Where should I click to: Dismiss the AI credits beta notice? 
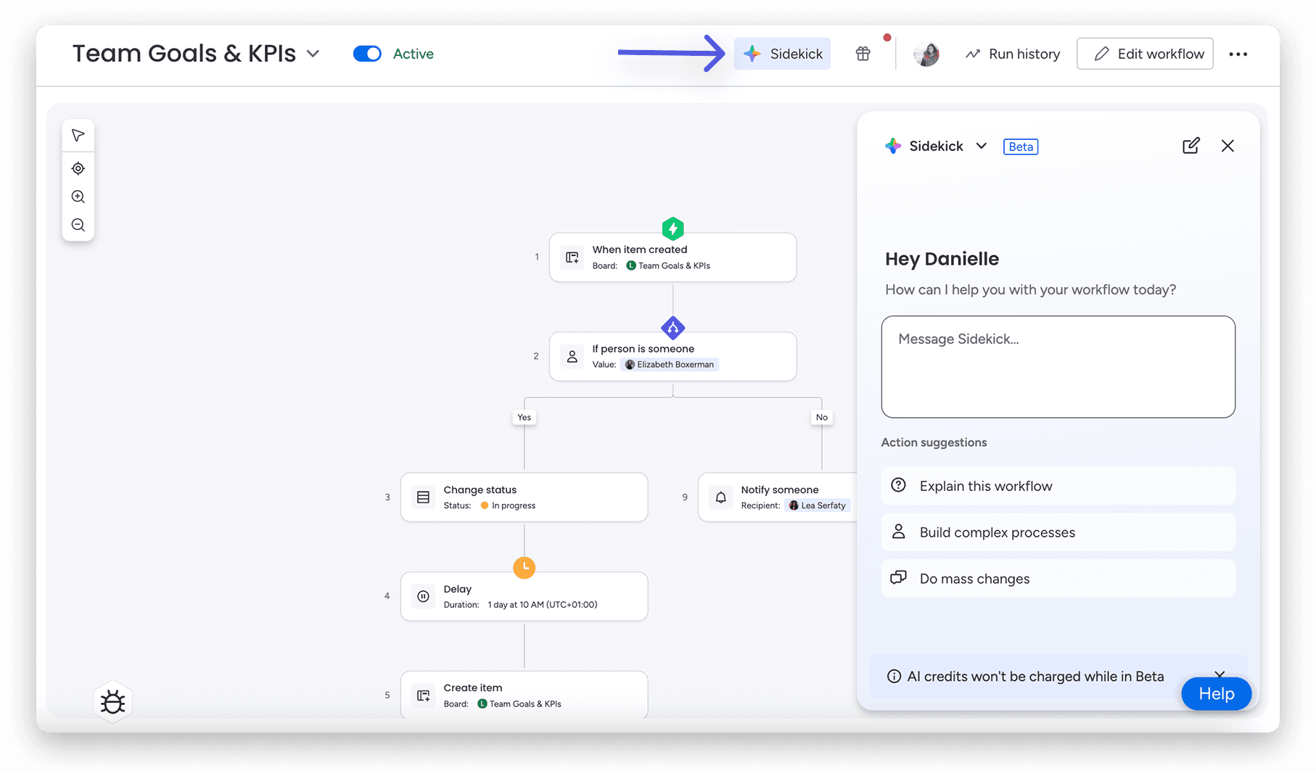(1220, 675)
